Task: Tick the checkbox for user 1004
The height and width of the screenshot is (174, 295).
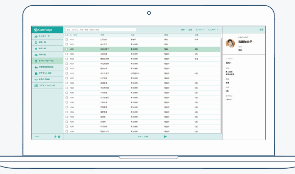Action: pos(67,63)
